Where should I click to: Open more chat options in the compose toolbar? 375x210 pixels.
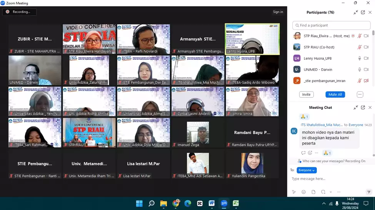point(338,192)
